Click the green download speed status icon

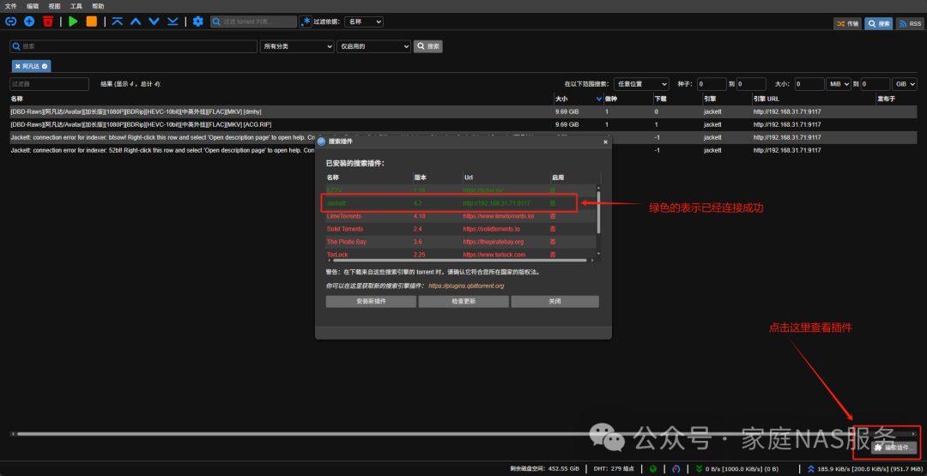click(x=700, y=469)
